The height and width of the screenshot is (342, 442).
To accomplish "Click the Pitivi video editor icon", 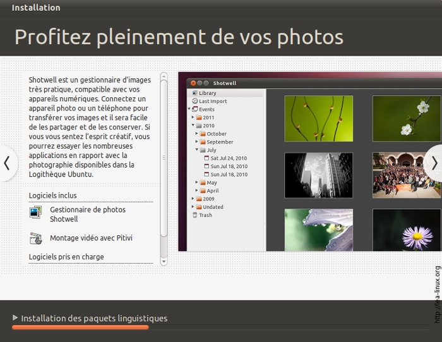I will click(35, 238).
